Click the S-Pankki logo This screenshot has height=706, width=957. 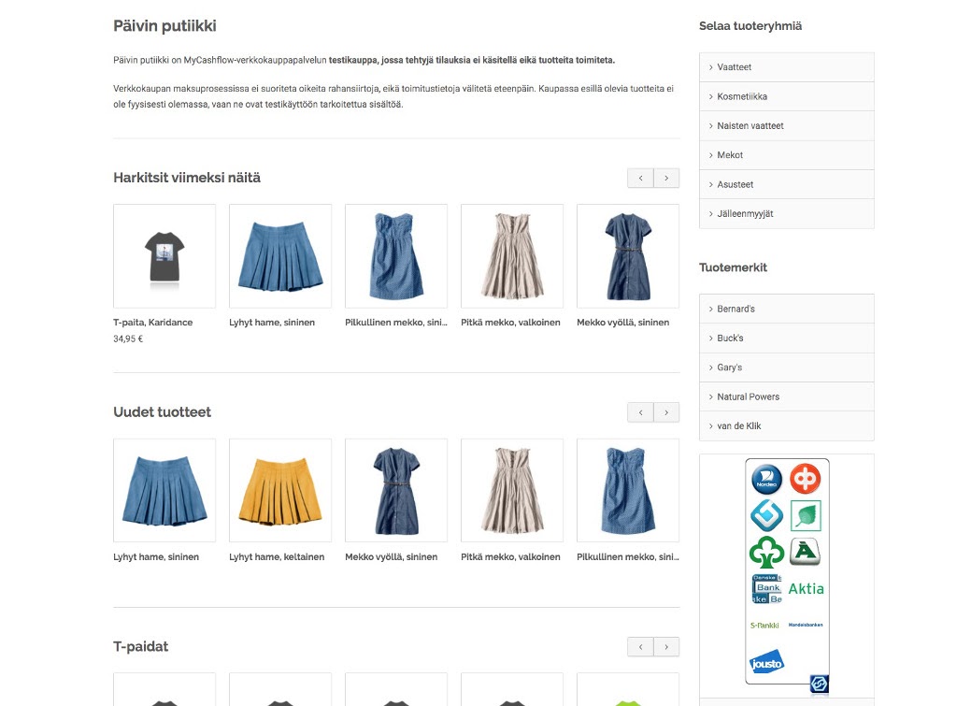click(x=764, y=626)
